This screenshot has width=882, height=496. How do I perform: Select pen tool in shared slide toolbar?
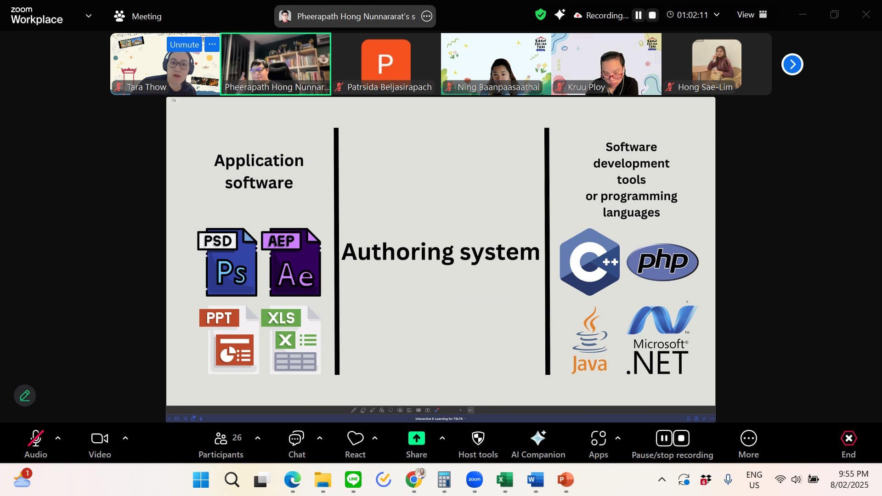click(x=354, y=410)
